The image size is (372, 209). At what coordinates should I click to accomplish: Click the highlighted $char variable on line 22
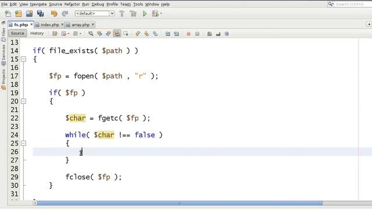pos(76,118)
